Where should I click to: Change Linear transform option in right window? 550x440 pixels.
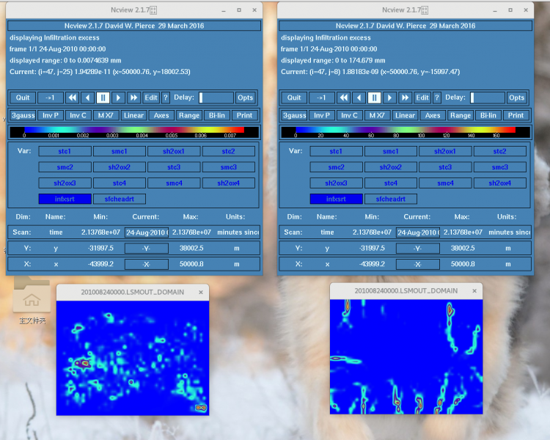click(x=405, y=115)
